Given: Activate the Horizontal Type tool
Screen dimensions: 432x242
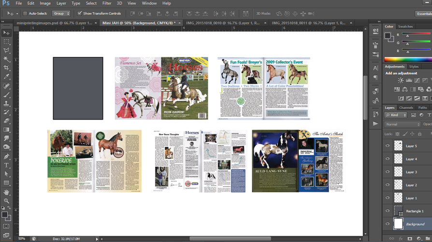Looking at the screenshot, I should [x=6, y=165].
